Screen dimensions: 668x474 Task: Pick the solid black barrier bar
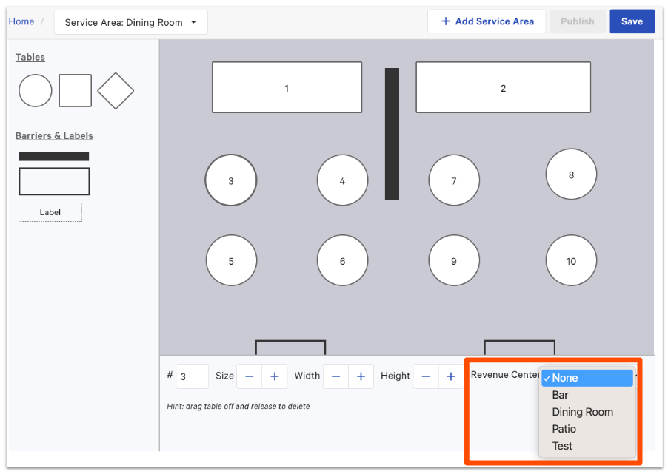[53, 156]
